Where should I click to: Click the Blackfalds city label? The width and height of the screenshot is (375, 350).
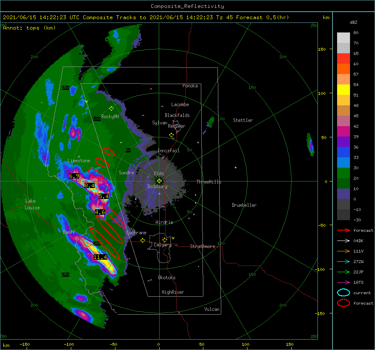tap(177, 115)
